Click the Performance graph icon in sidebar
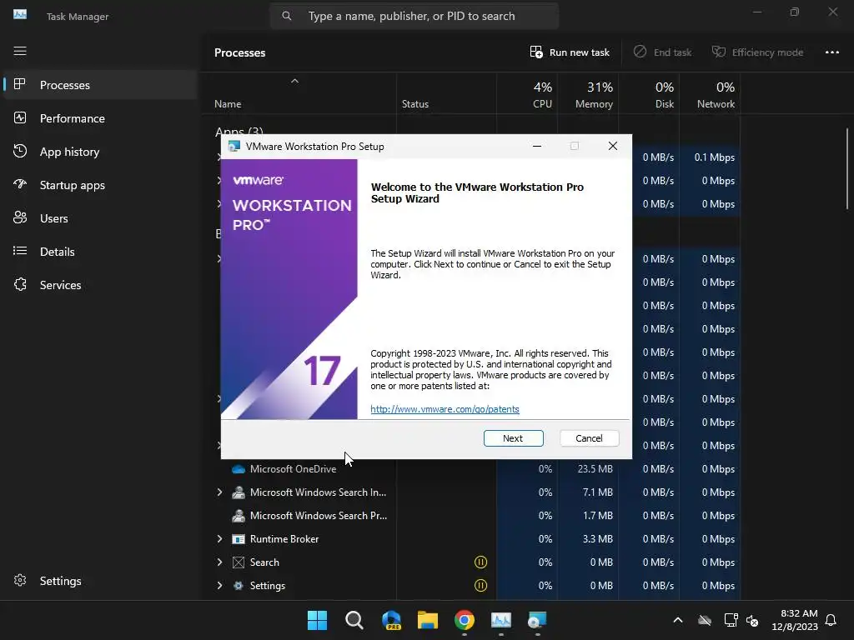 pos(20,117)
